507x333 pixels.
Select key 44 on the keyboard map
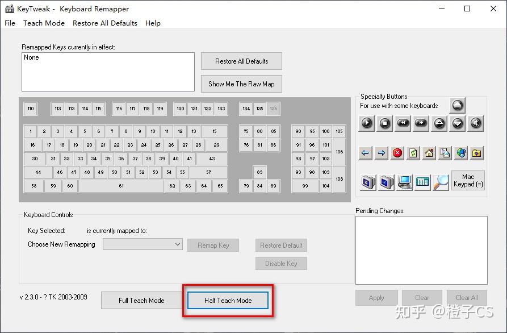pos(38,172)
